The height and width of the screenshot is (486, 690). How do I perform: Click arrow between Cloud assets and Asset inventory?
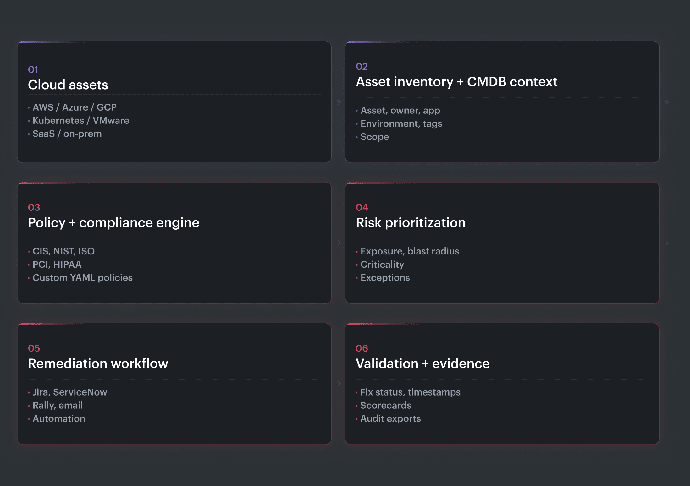coord(338,102)
